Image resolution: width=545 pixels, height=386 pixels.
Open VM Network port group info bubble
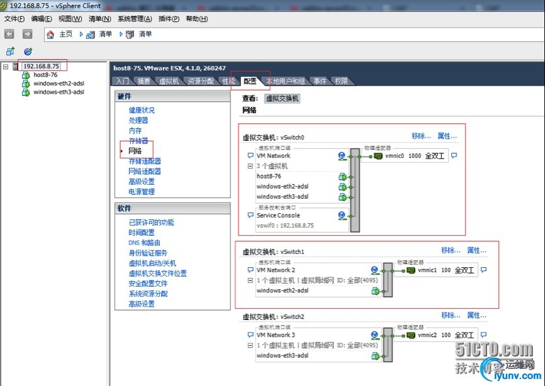[250, 155]
